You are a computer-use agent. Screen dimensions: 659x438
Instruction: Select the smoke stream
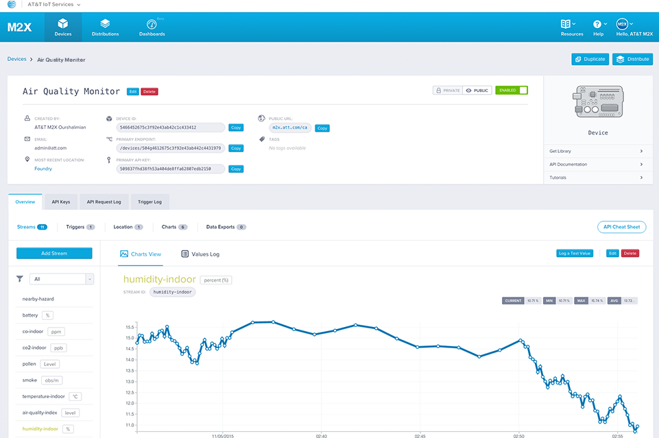click(55, 380)
